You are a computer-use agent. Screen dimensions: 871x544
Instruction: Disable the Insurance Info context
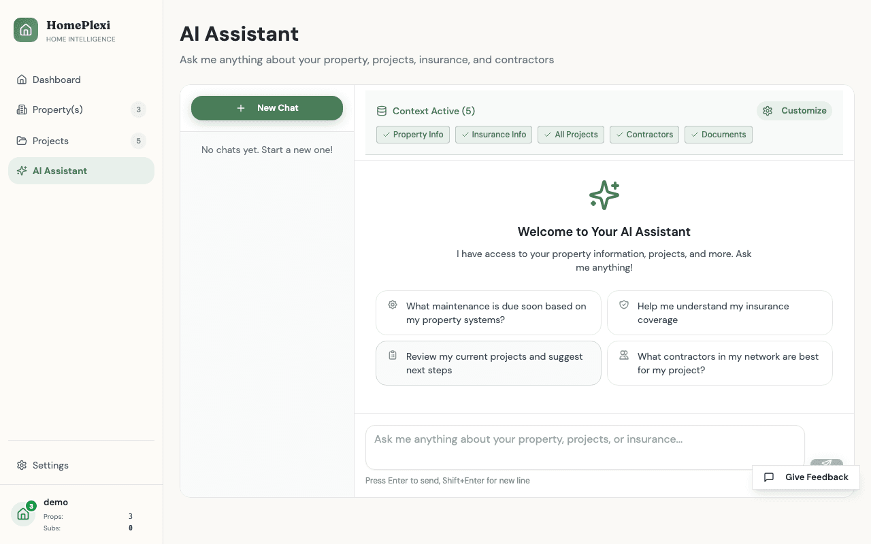point(493,135)
